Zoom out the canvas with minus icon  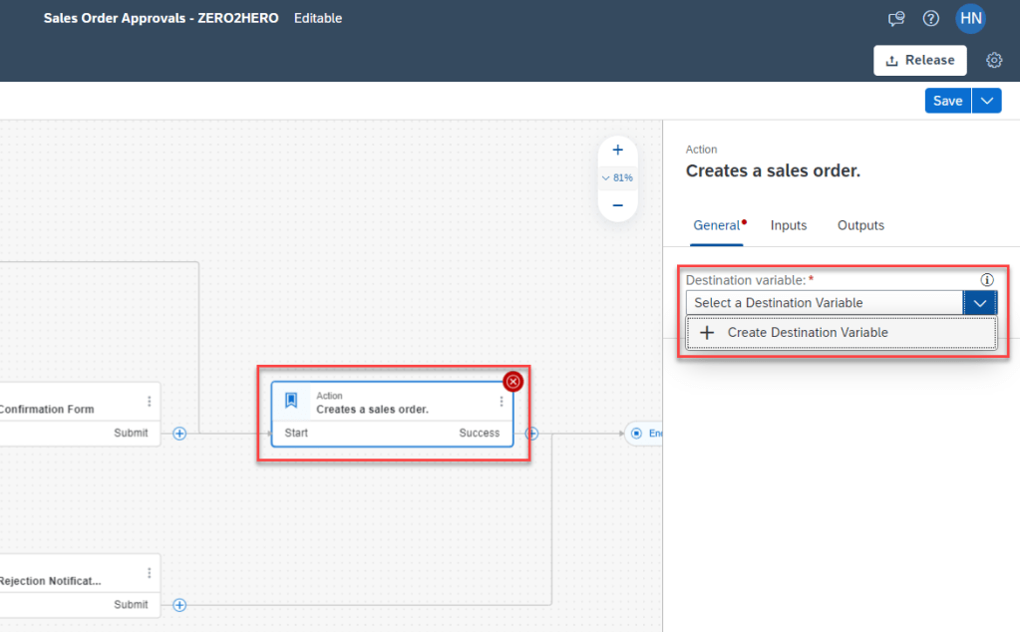click(617, 205)
